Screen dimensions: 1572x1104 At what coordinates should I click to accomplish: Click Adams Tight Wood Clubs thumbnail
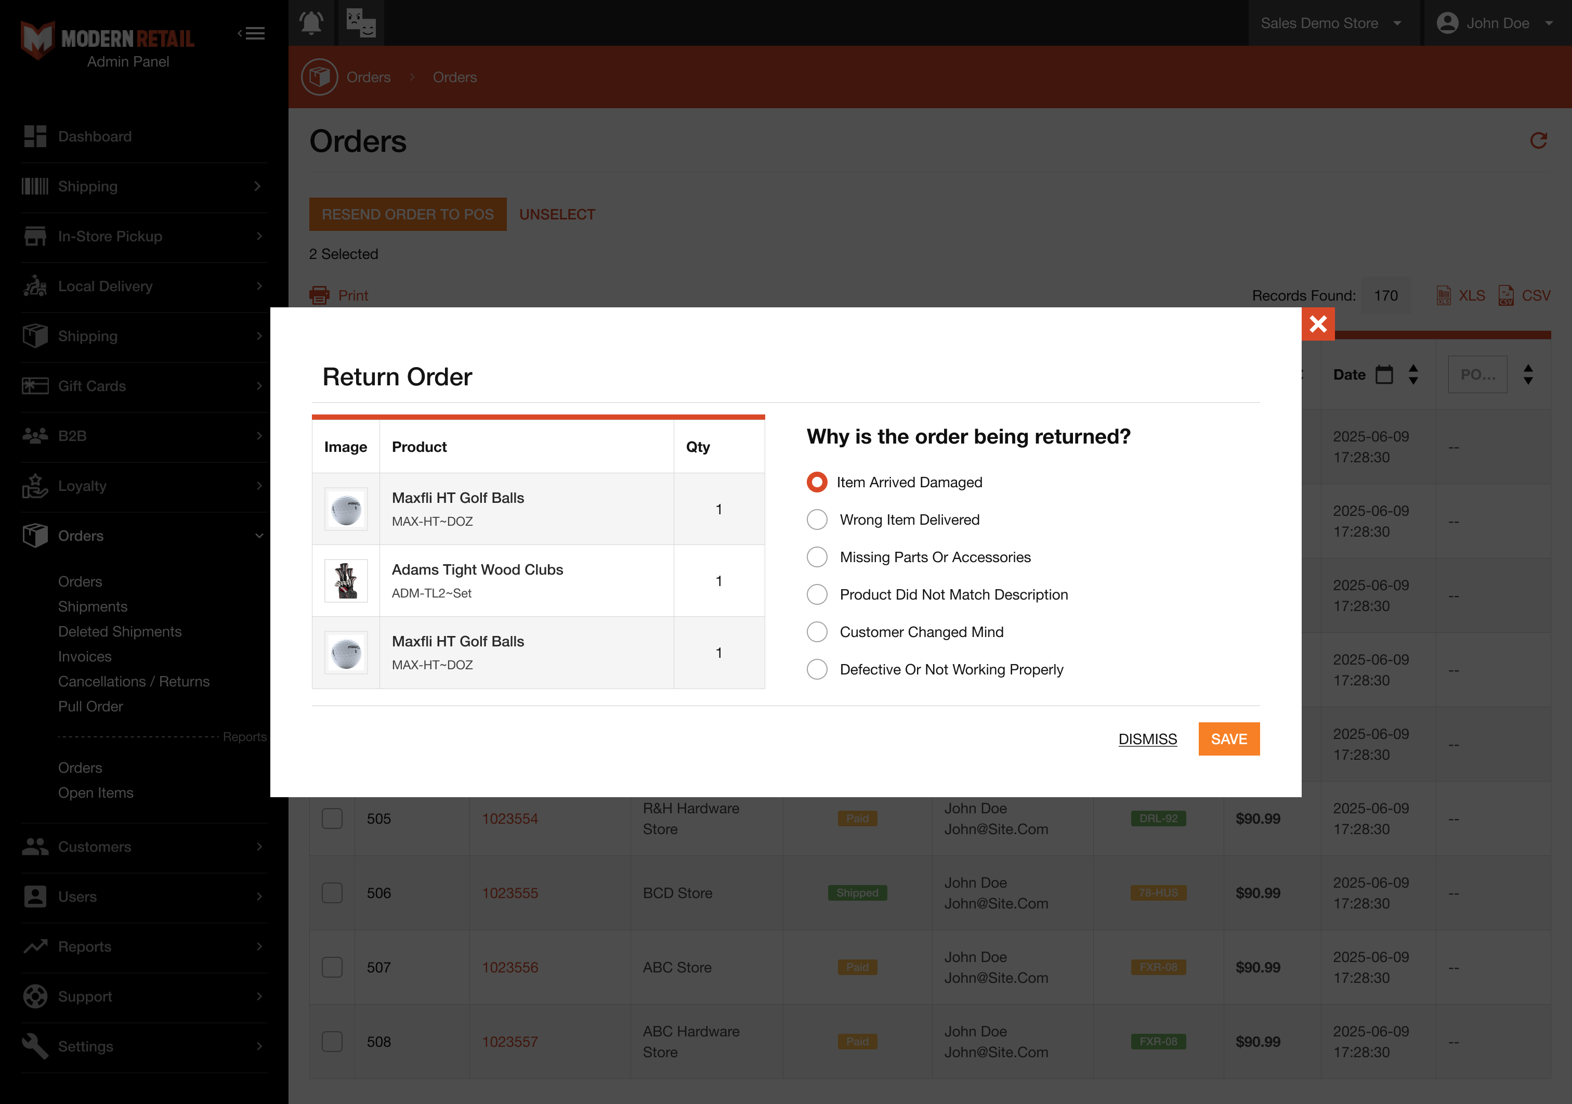click(346, 581)
